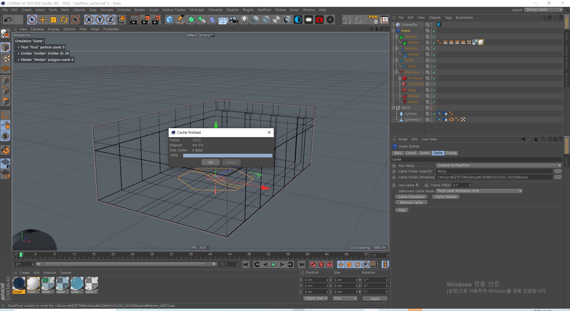570x311 pixels.
Task: Click the Undo arrow icon
Action: click(x=8, y=20)
